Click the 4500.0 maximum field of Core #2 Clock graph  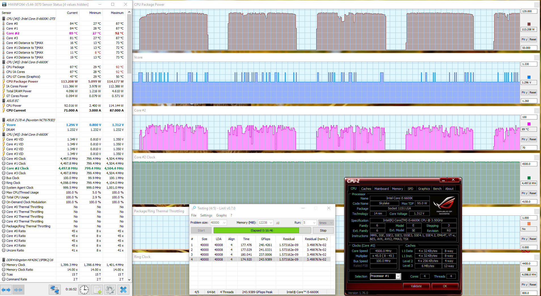pos(529,164)
